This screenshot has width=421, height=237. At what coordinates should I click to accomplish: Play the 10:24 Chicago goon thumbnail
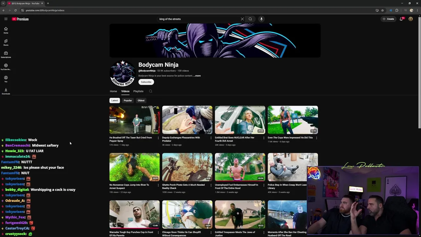tap(187, 214)
